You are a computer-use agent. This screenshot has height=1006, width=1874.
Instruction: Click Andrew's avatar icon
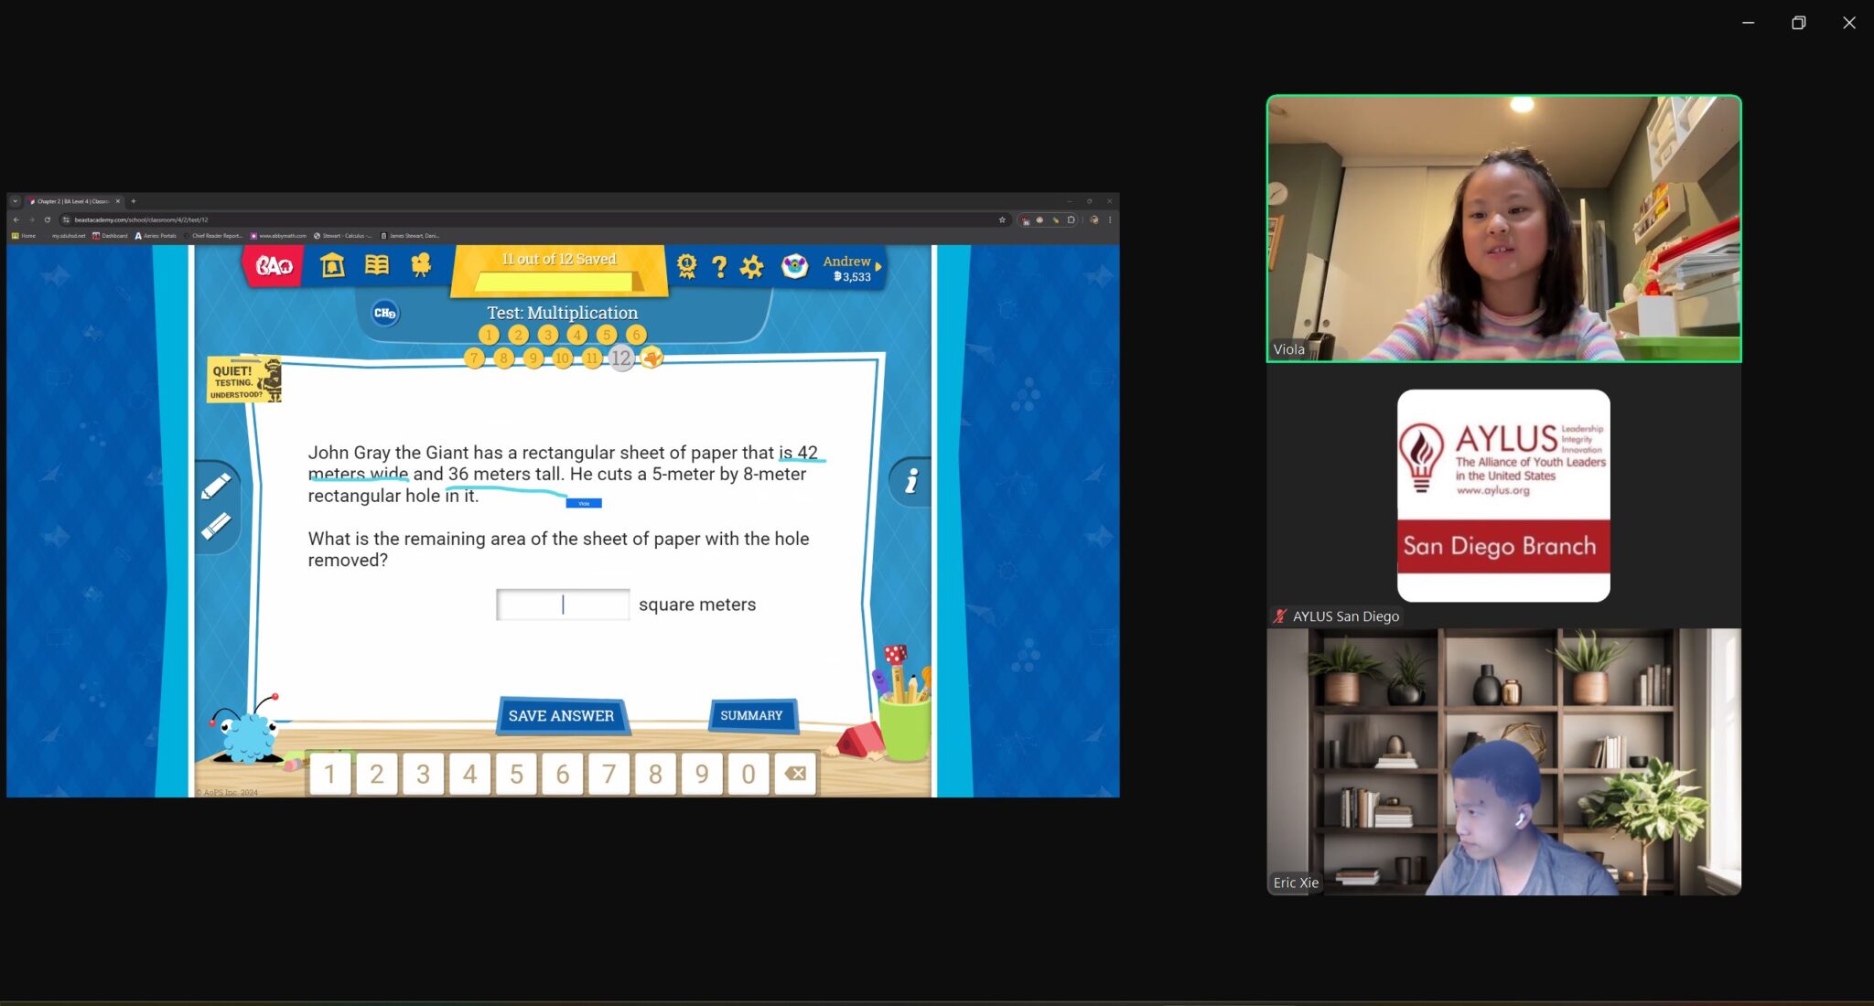click(x=794, y=267)
